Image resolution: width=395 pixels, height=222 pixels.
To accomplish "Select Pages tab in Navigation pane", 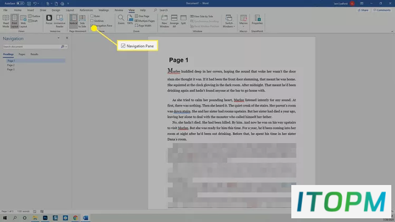I will 22,54.
